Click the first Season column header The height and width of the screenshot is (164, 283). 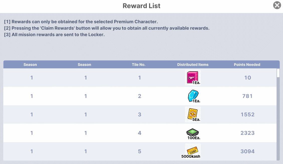[x=30, y=64]
